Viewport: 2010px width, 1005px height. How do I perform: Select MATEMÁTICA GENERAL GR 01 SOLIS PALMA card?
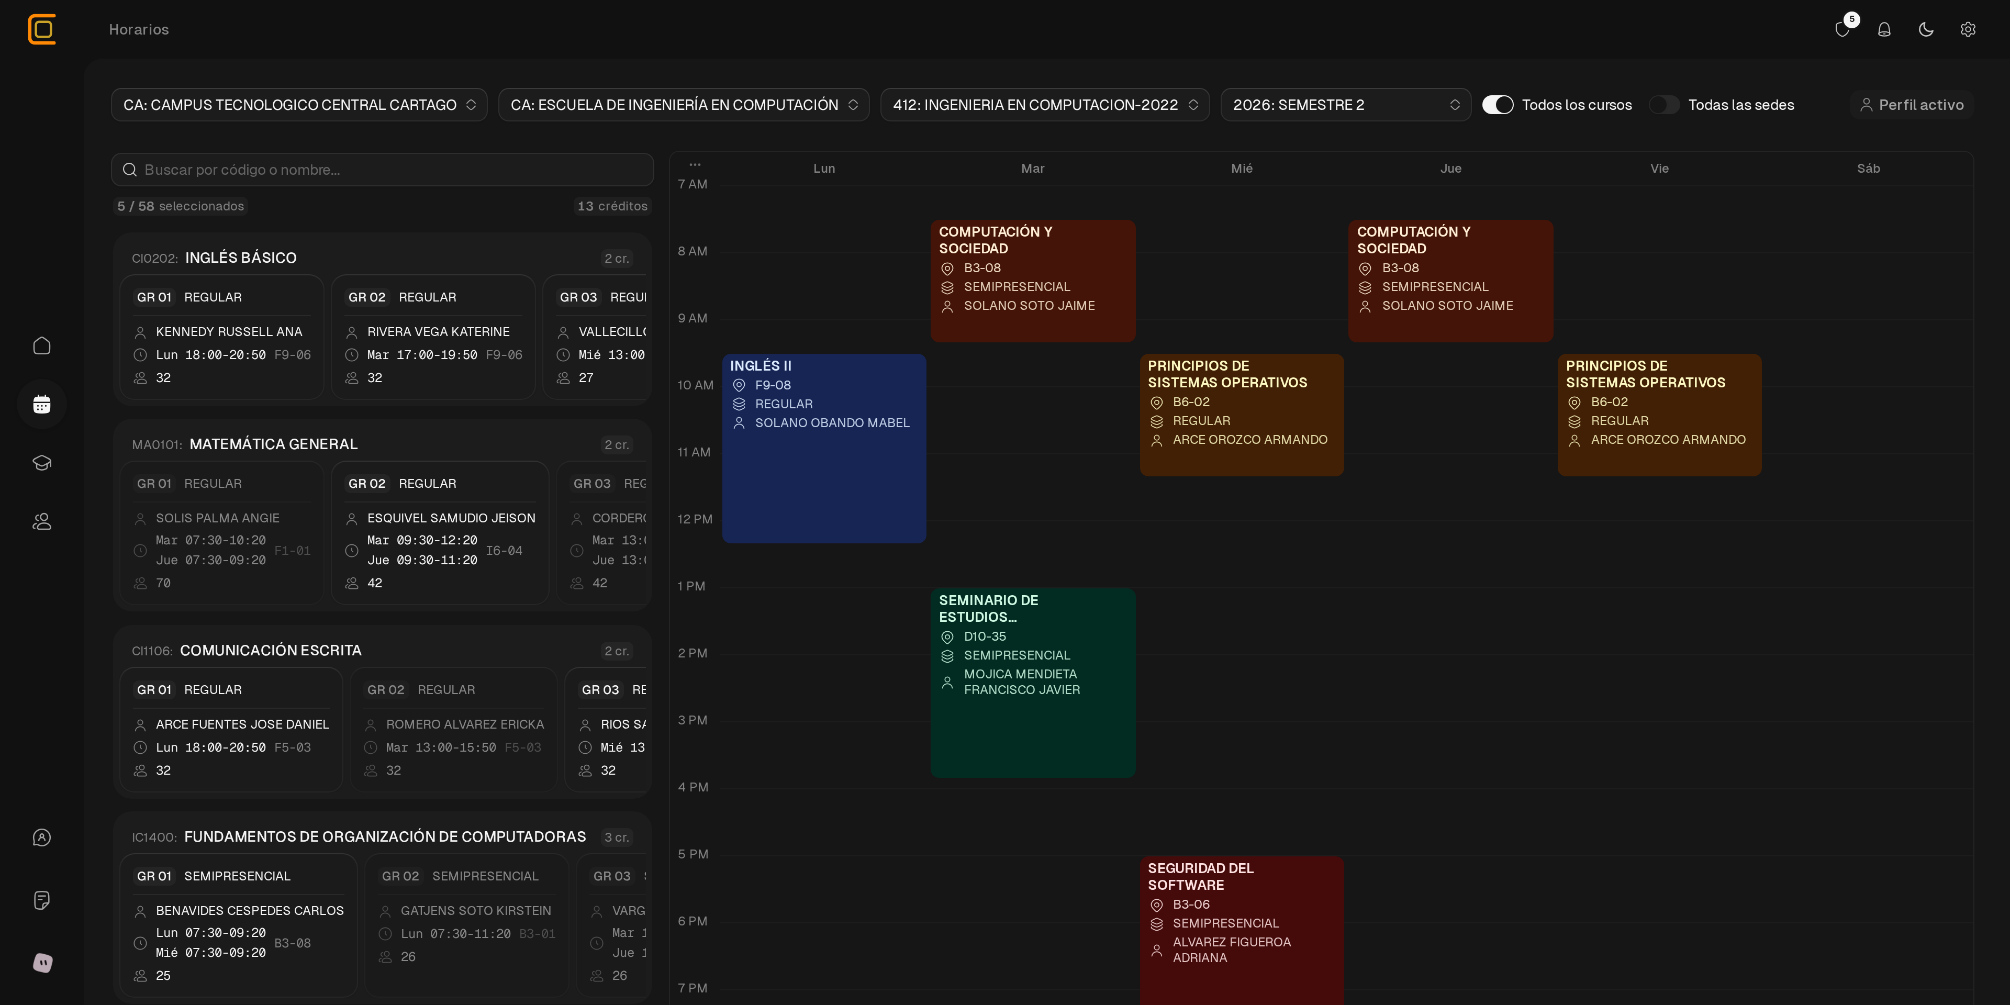pyautogui.click(x=221, y=533)
